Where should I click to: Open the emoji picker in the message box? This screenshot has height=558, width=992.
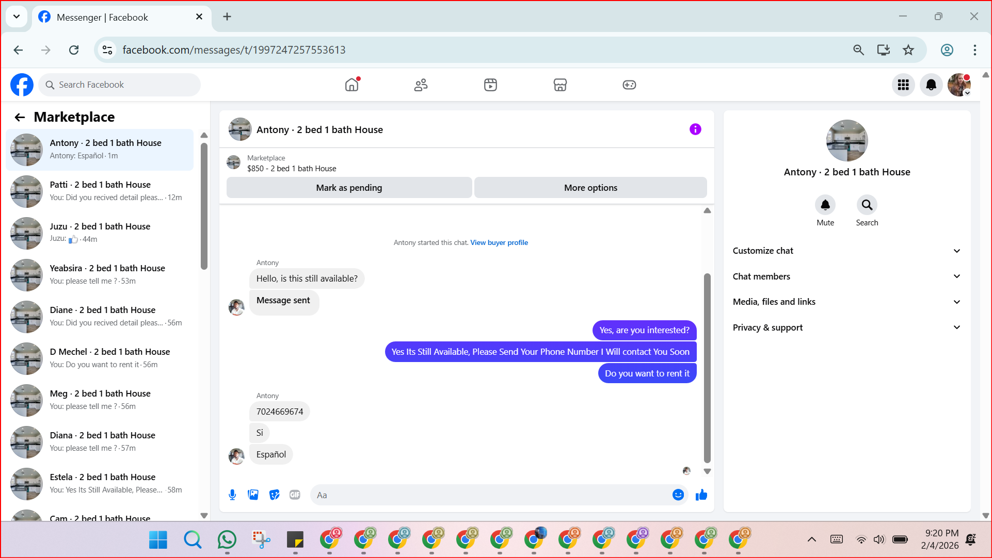(x=678, y=495)
